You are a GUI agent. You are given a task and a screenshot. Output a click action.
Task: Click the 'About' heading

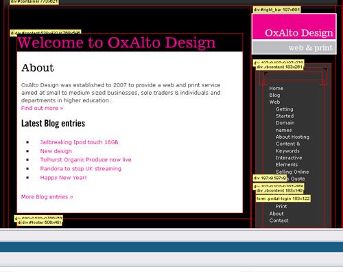[38, 68]
